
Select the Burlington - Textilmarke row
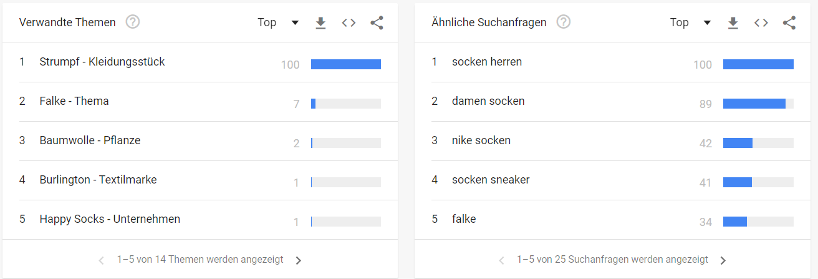coord(200,180)
